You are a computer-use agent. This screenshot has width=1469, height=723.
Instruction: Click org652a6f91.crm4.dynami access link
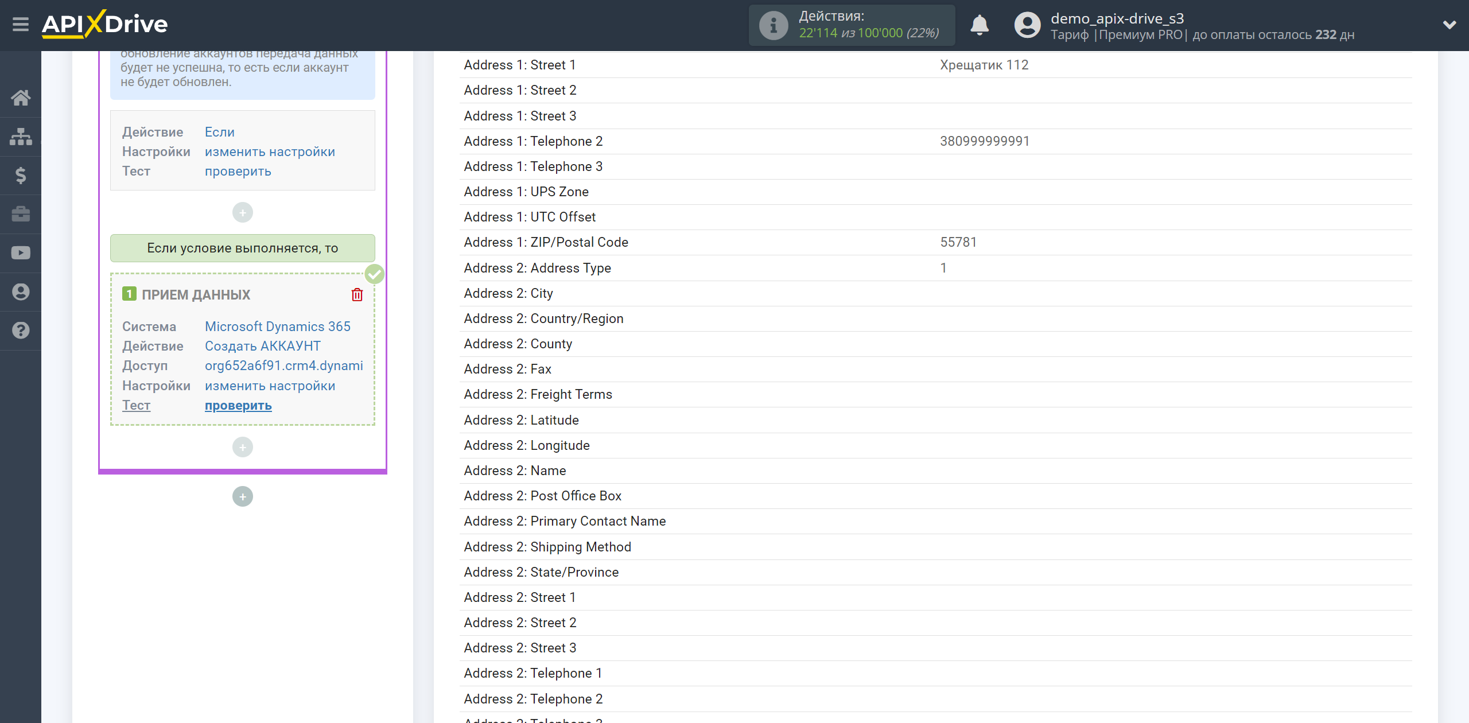(284, 366)
